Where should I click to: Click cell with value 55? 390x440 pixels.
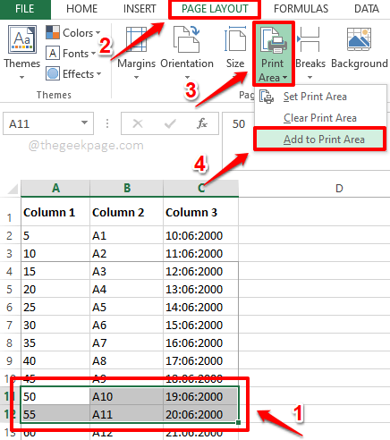pos(55,414)
